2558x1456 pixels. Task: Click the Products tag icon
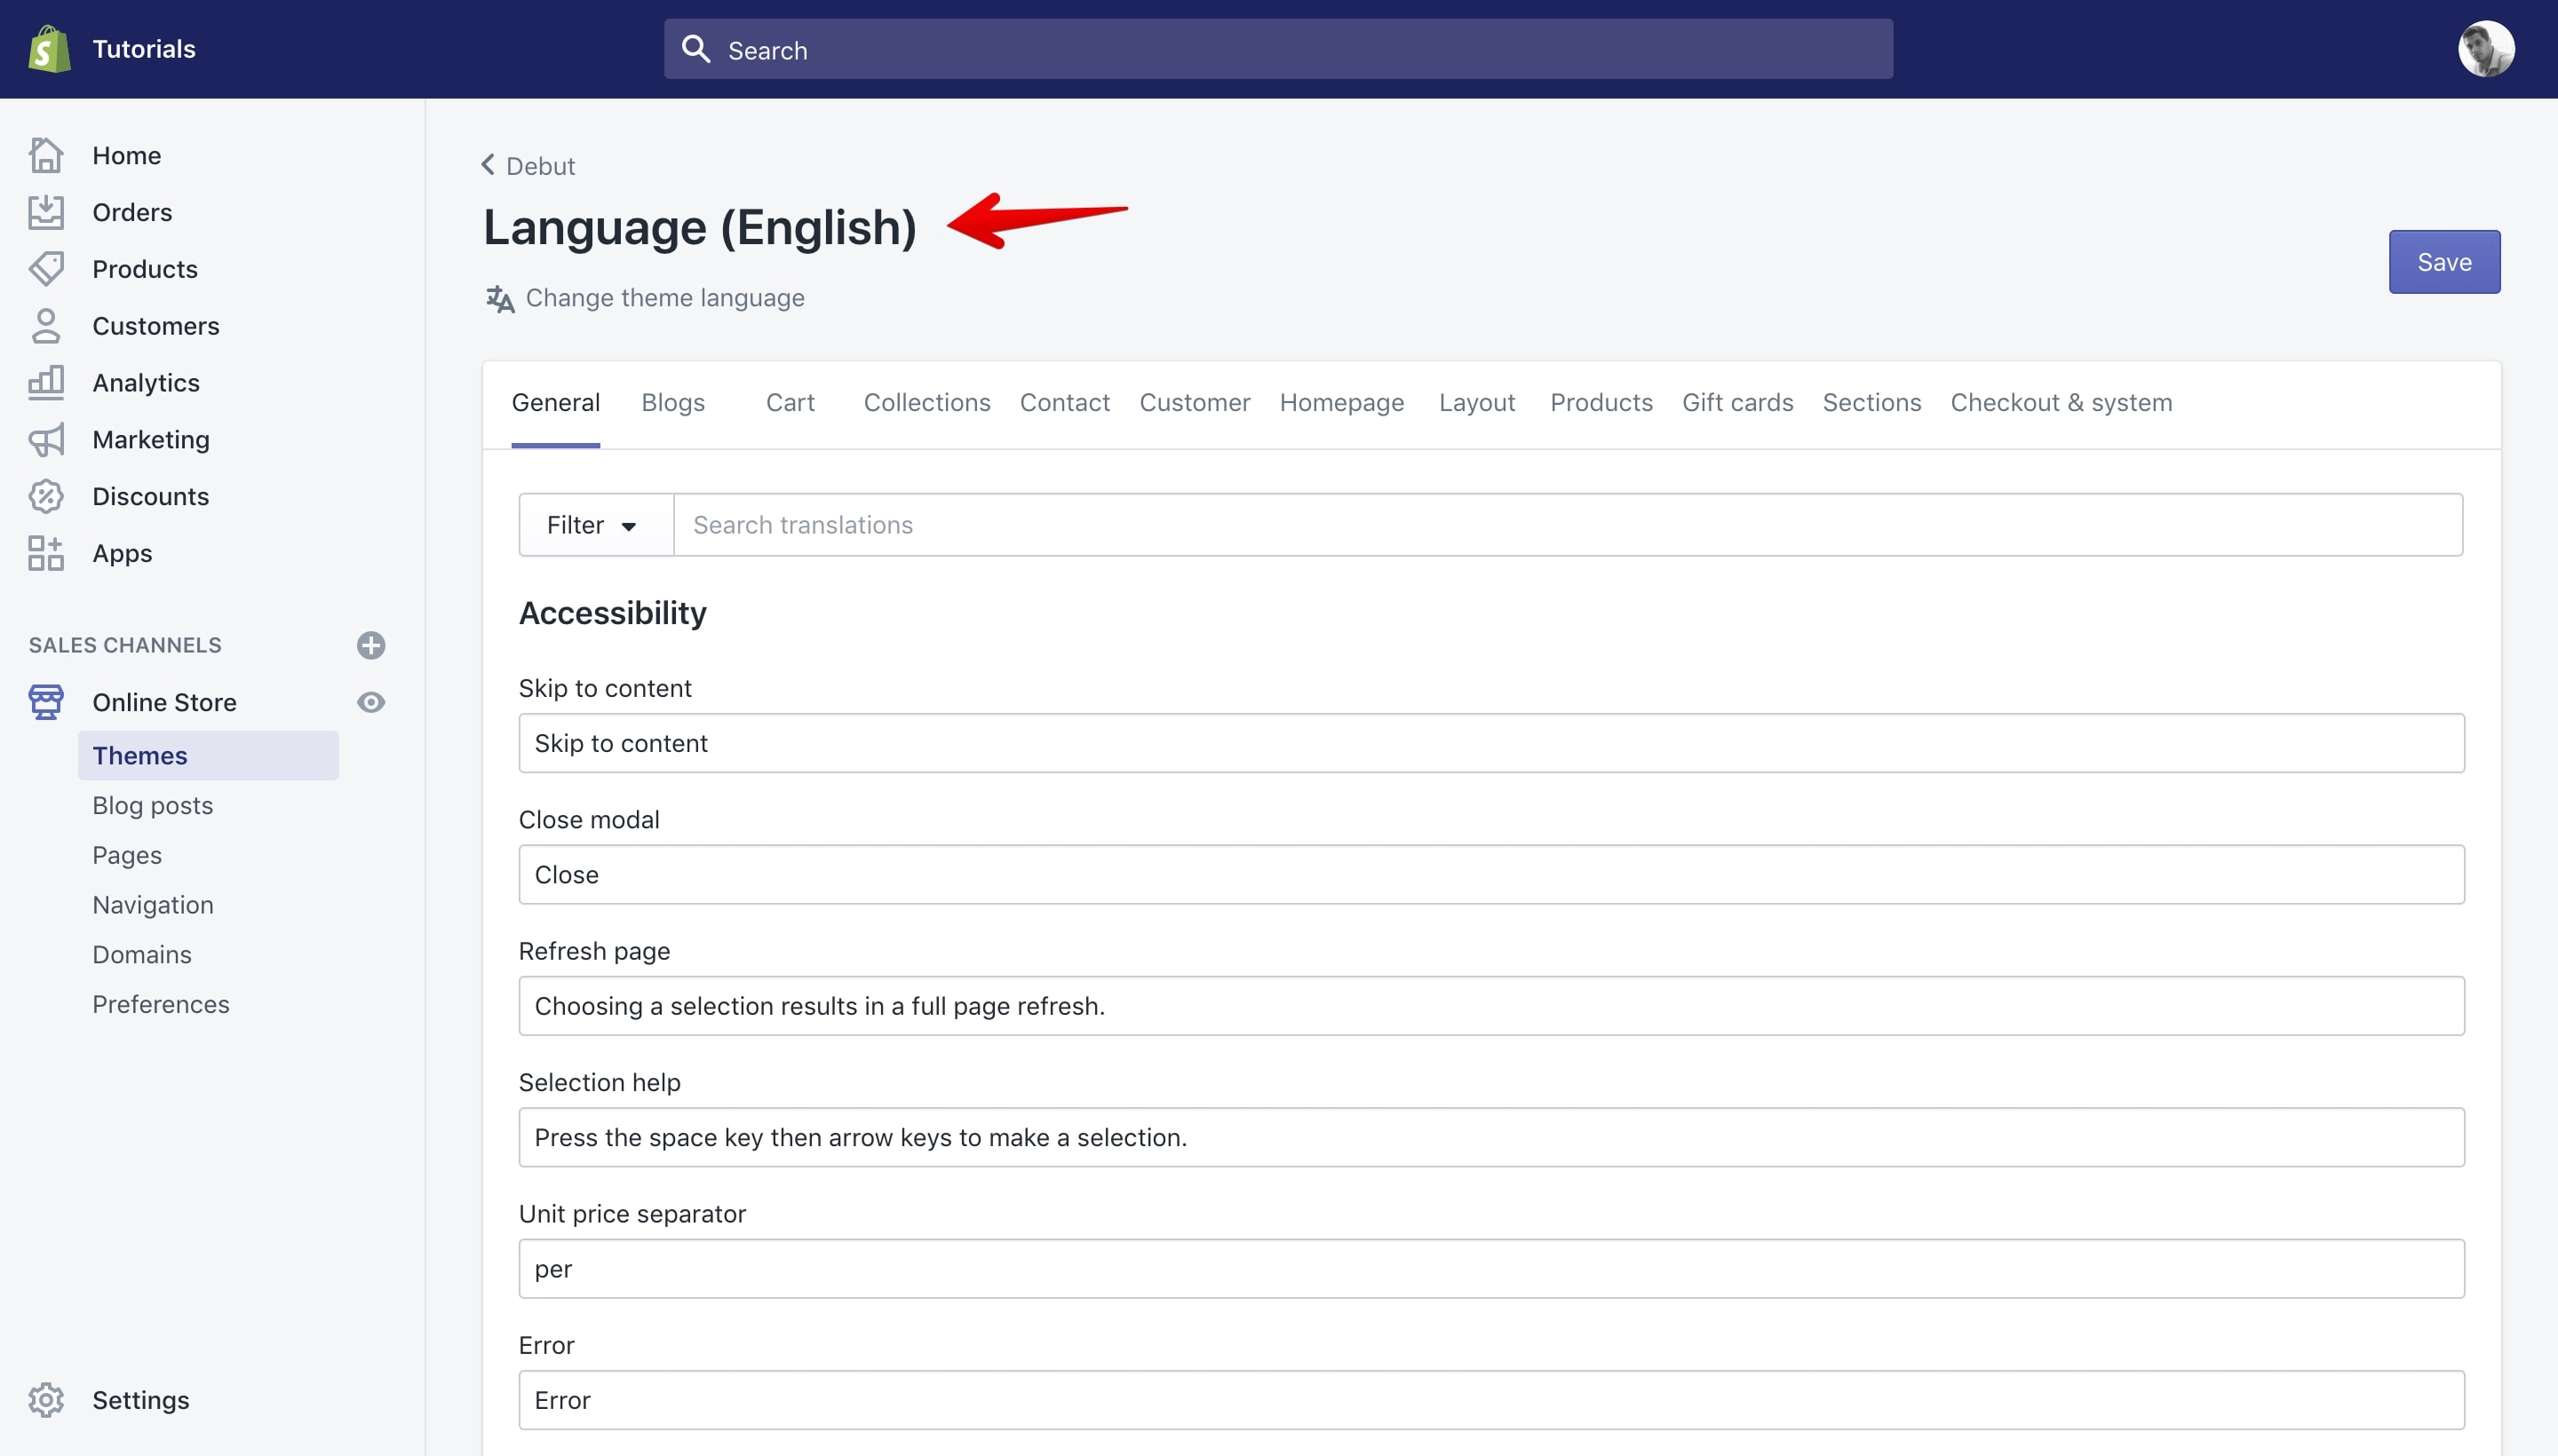pyautogui.click(x=46, y=269)
